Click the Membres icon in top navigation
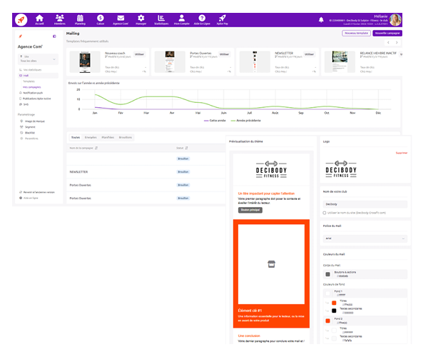Viewport: 428px width, 357px height. 60,19
